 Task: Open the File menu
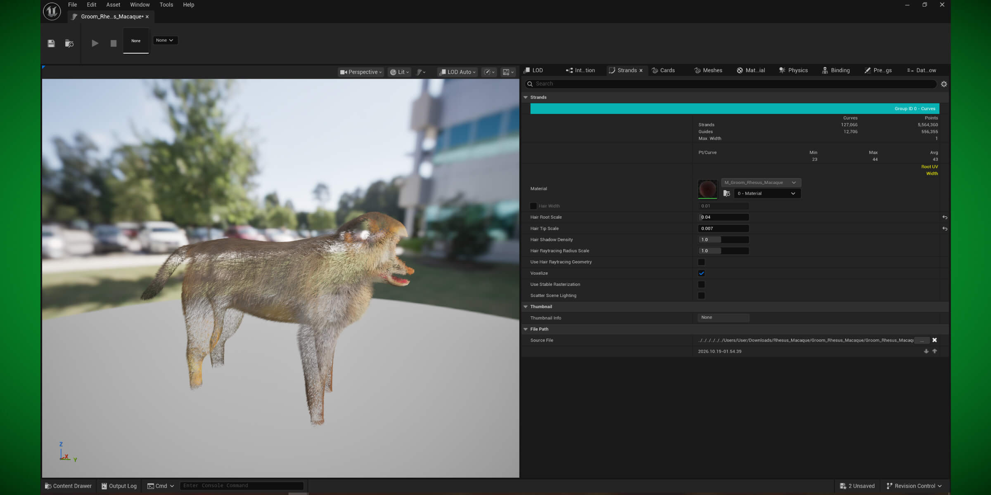pyautogui.click(x=73, y=5)
